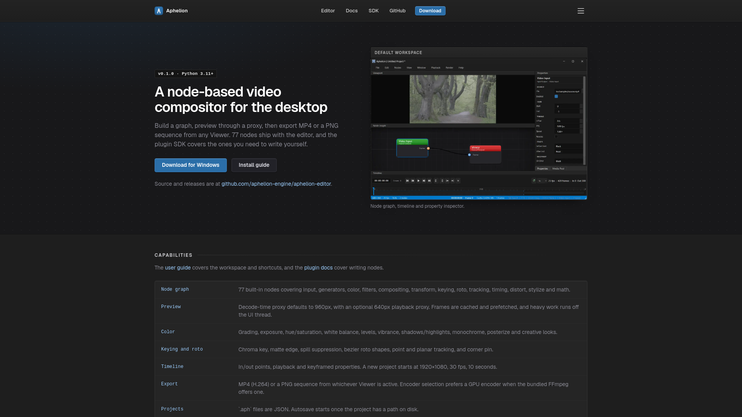Switch to the Media Pool tab

558,169
